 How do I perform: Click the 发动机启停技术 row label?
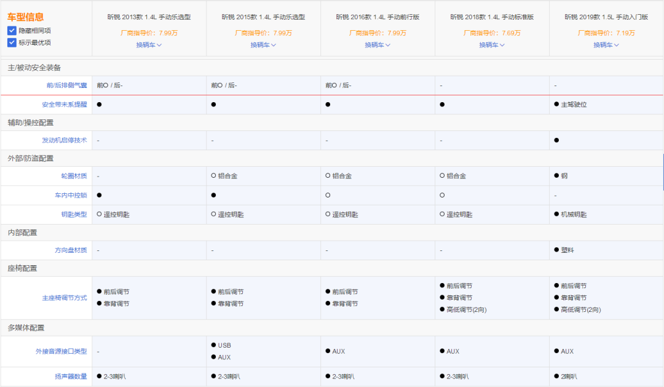click(65, 140)
